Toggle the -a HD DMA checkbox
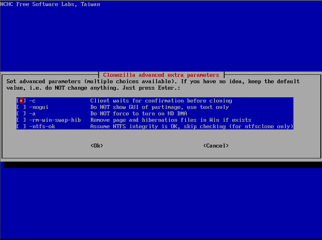This screenshot has width=322, height=240. (x=21, y=114)
